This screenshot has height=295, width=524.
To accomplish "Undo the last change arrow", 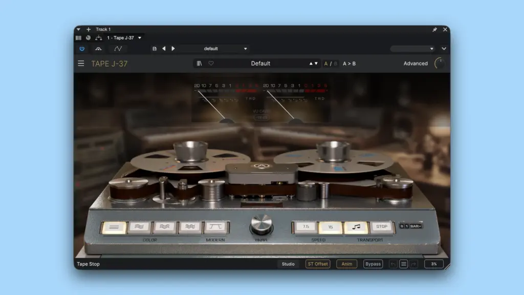I will click(394, 264).
